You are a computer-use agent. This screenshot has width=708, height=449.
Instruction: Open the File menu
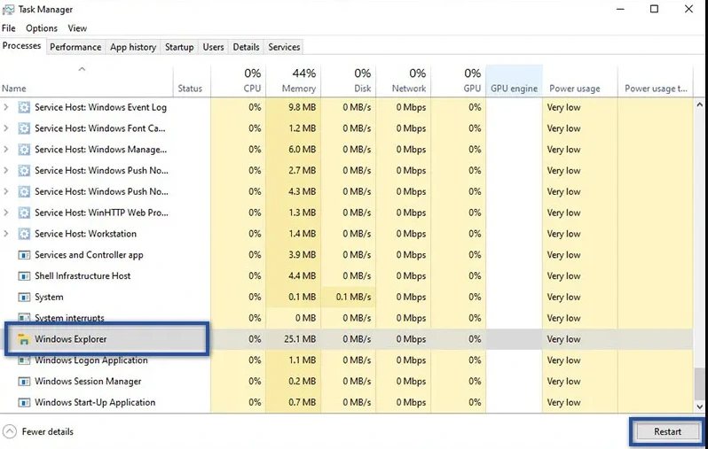9,28
